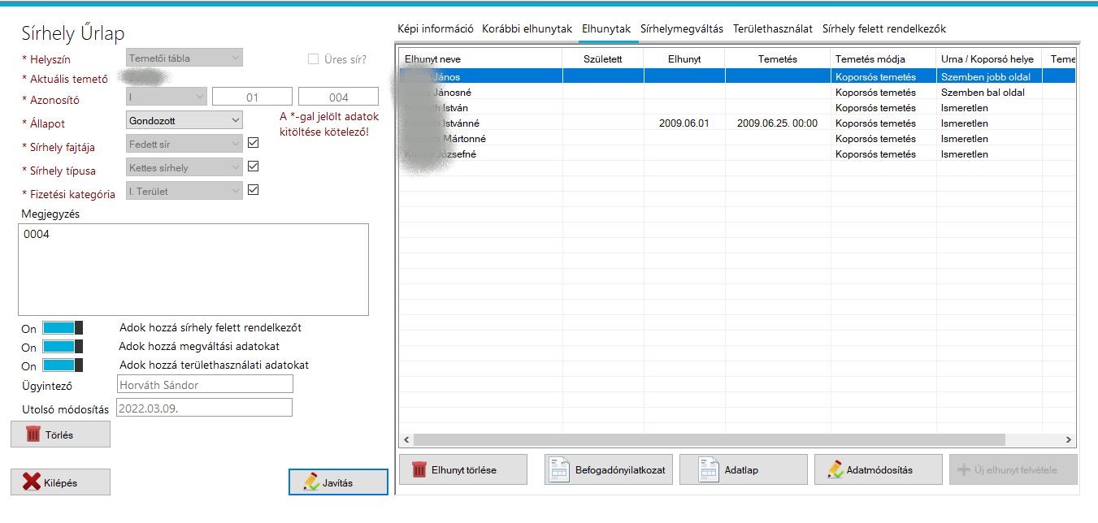Toggle the Fizetési kategória checkbox

point(253,190)
